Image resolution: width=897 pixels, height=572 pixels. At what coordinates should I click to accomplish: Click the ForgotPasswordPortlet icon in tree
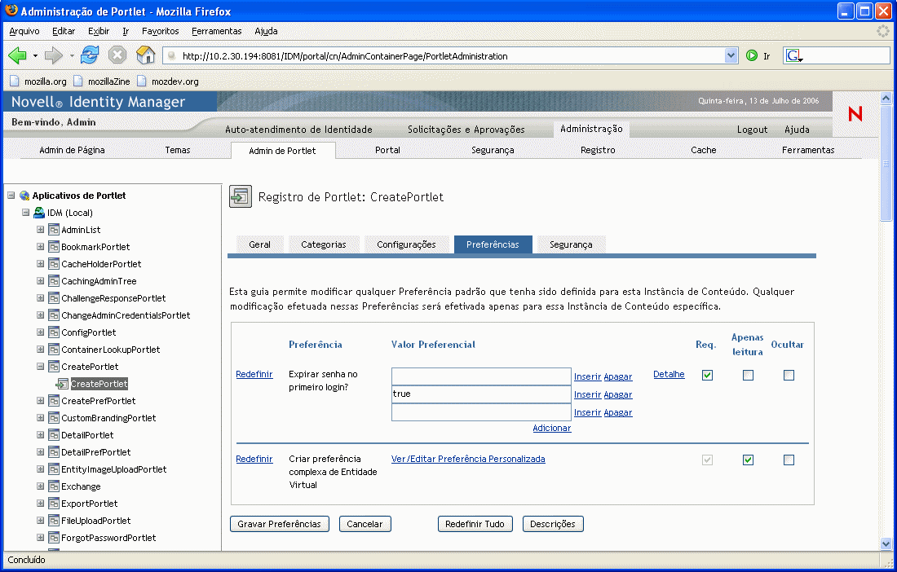coord(54,539)
